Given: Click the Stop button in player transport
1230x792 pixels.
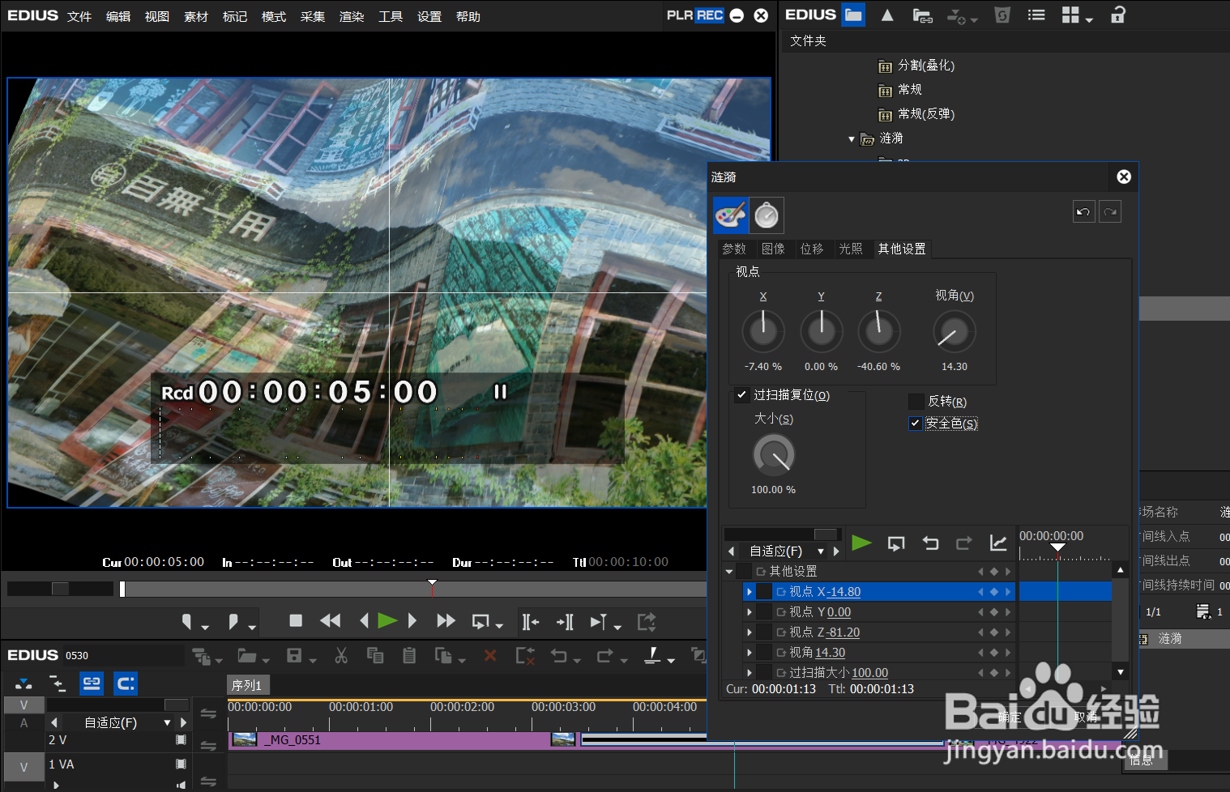Looking at the screenshot, I should tap(296, 620).
